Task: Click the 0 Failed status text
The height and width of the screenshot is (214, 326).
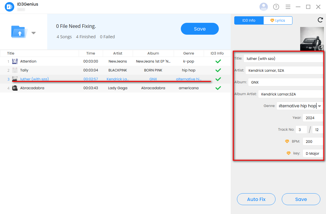Action: point(107,37)
